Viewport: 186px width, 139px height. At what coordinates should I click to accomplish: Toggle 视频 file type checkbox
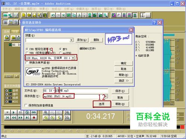(x=7, y=98)
